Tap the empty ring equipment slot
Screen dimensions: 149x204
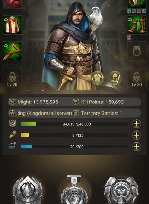pyautogui.click(x=137, y=51)
